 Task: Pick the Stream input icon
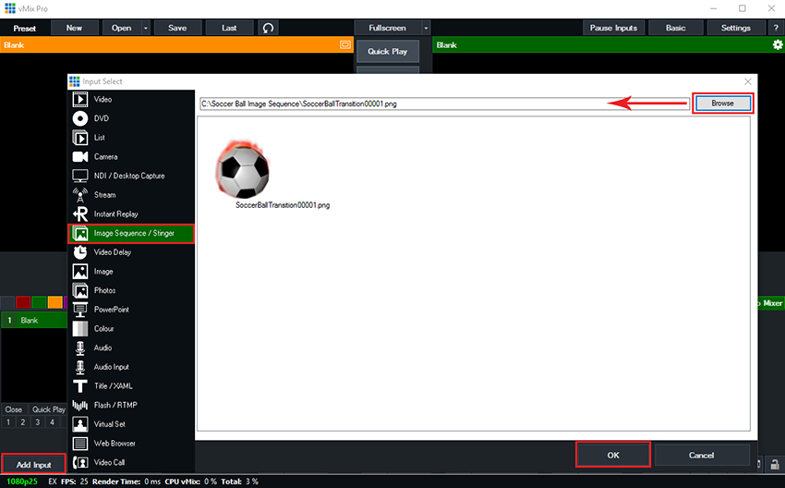tap(79, 195)
